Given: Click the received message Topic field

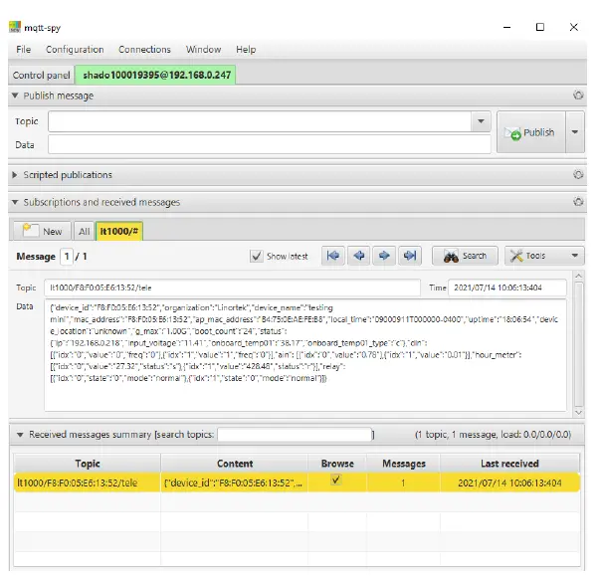Looking at the screenshot, I should coord(232,288).
